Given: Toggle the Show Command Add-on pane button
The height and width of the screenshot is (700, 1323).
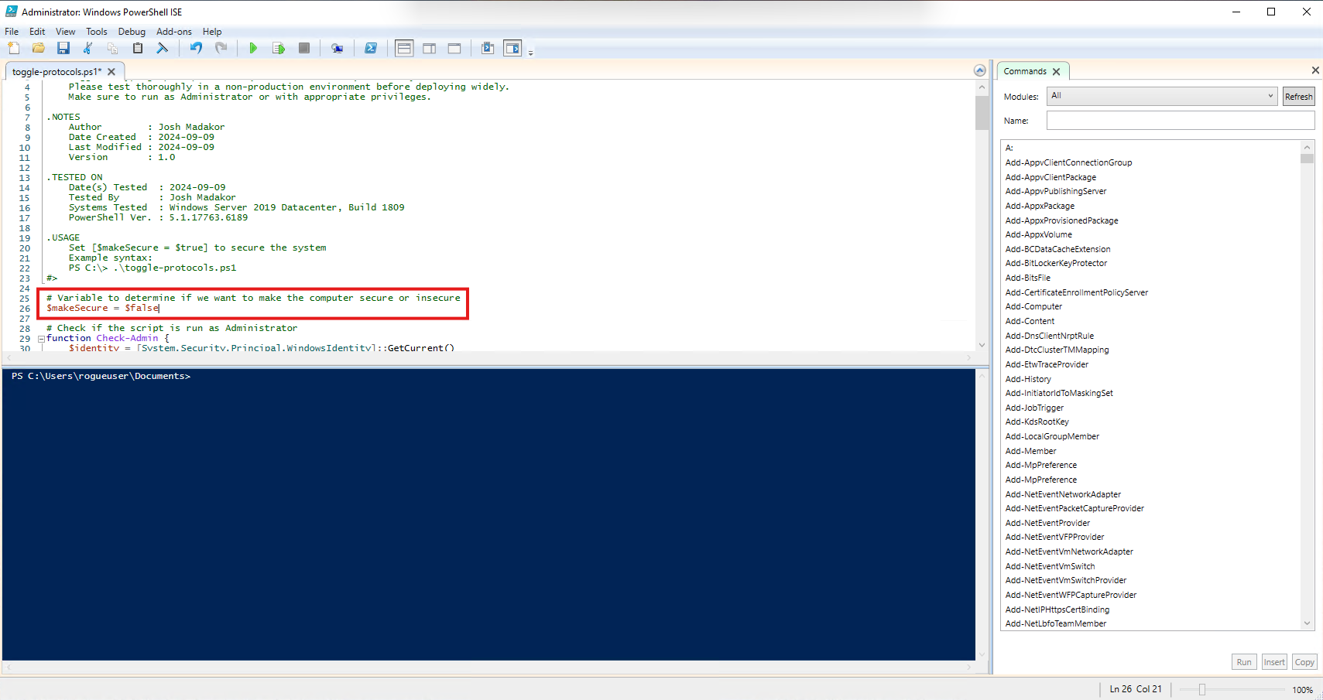Looking at the screenshot, I should click(512, 48).
